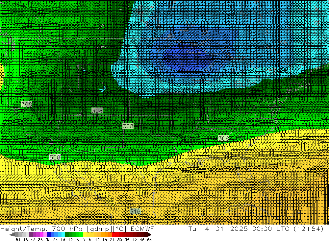Click the '42' legend value
The height and width of the screenshot is (241, 329).
pyautogui.click(x=135, y=240)
